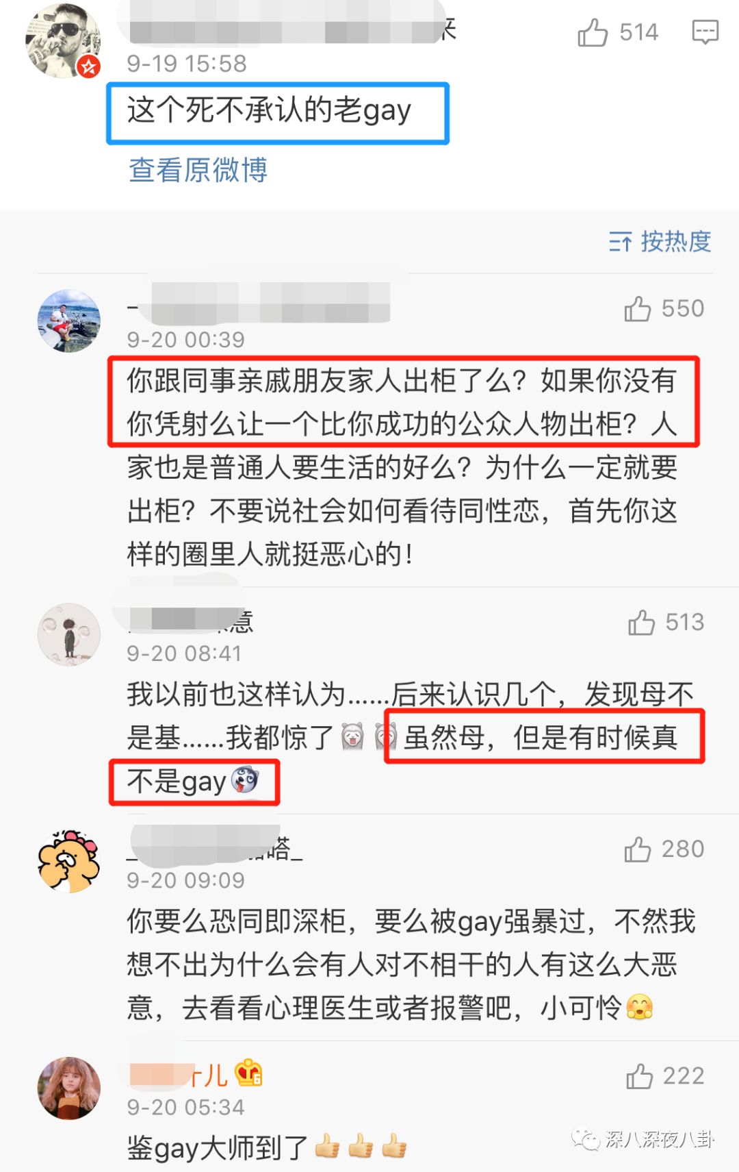Click the sort icon beside 按热度
This screenshot has width=739, height=1172.
point(621,242)
